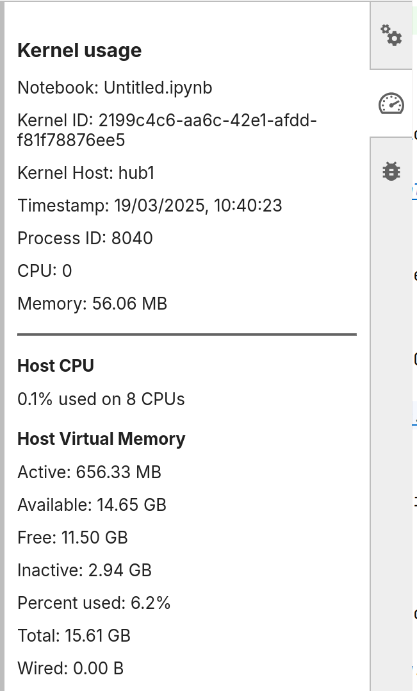Select the Kernel usage gauge icon
The height and width of the screenshot is (691, 417).
click(x=391, y=104)
